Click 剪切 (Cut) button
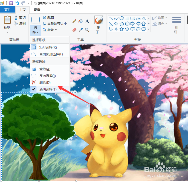 tap(20, 18)
